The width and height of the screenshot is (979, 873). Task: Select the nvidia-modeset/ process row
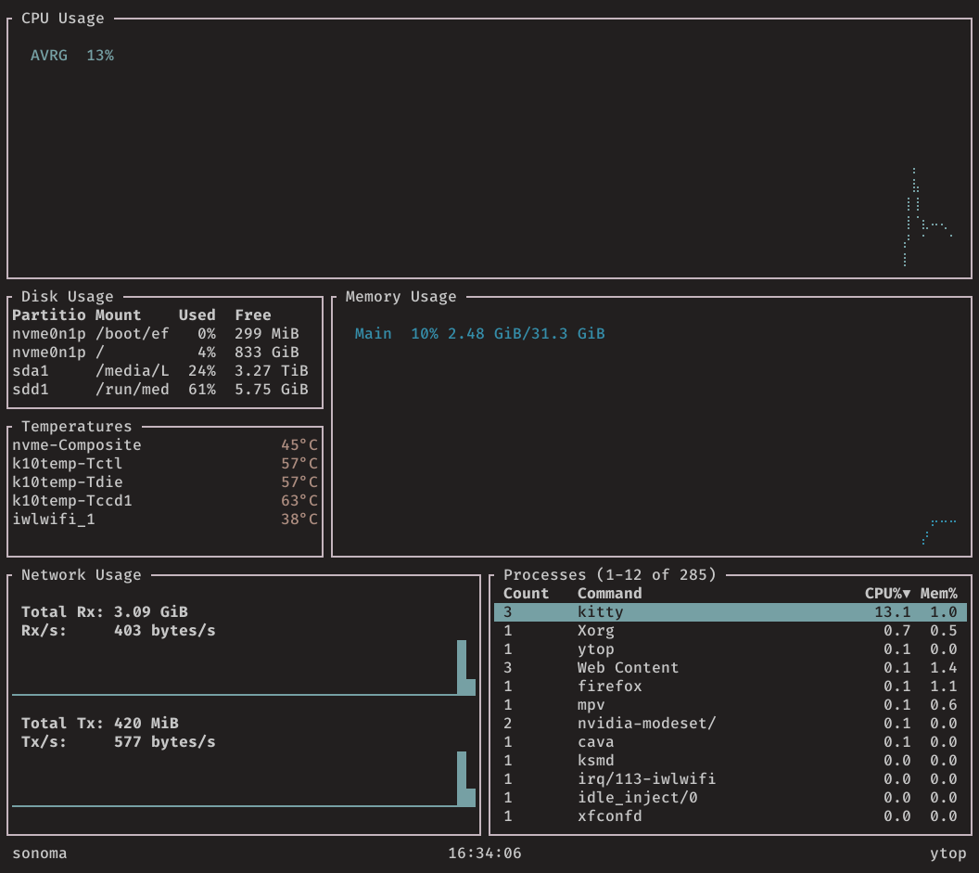tap(731, 723)
